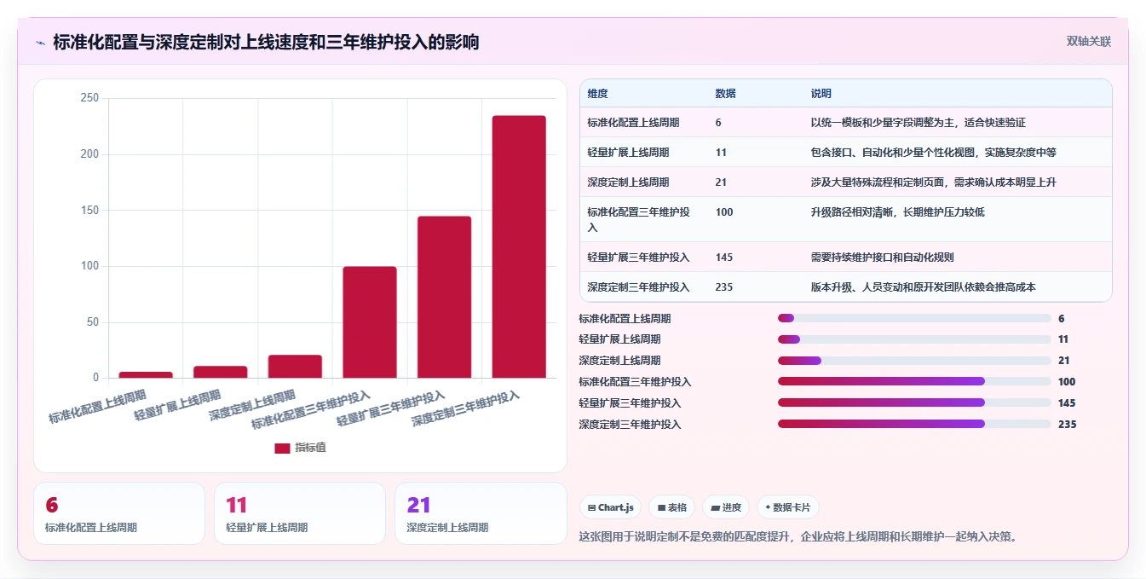Click the 数据 table column header
Viewport: 1146px width, 579px height.
(x=726, y=94)
